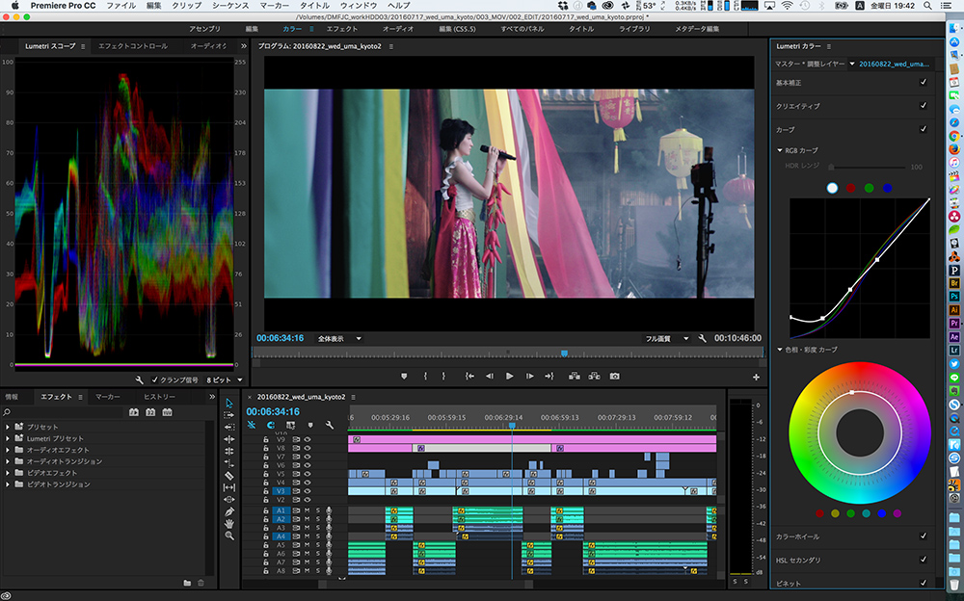The image size is (964, 601).
Task: Expand the ビデオエフェクト folder
Action: [8, 473]
